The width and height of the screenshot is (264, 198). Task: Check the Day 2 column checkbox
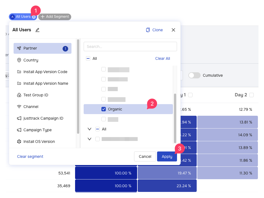point(252,95)
